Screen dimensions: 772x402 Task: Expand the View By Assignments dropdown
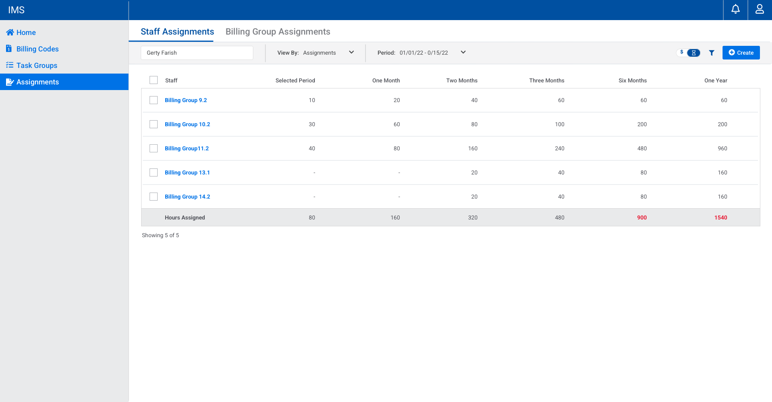pos(351,53)
